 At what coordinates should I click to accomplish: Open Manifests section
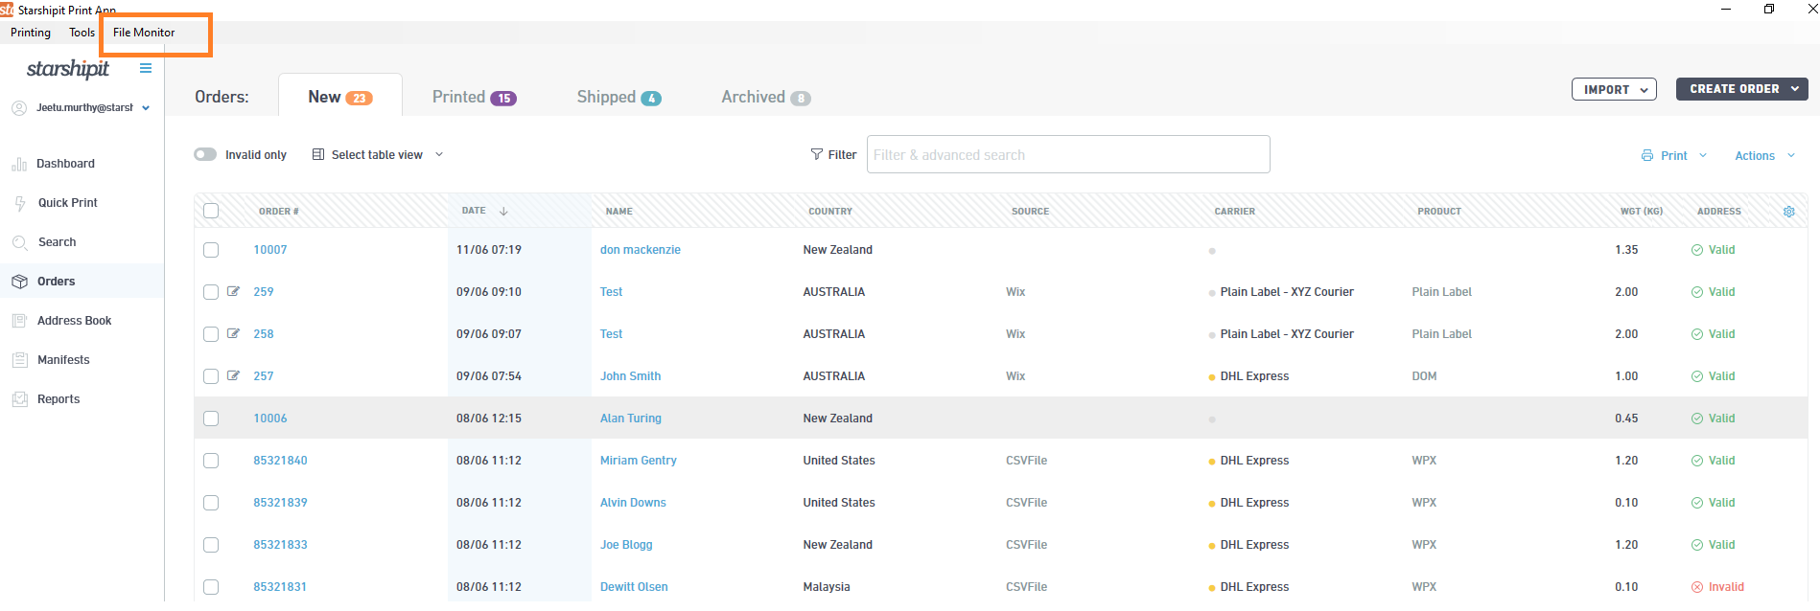[63, 360]
